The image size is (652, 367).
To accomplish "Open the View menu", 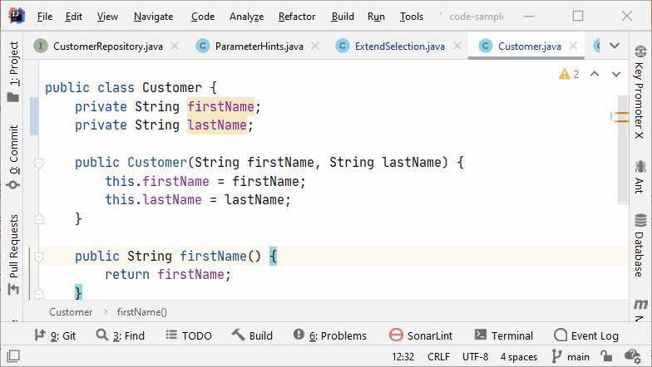I will (108, 17).
